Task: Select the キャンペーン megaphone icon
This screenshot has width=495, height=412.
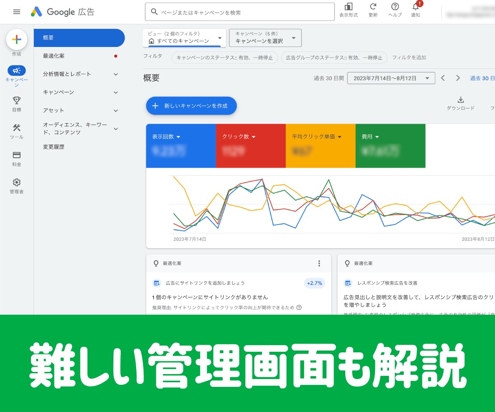Action: coord(16,70)
